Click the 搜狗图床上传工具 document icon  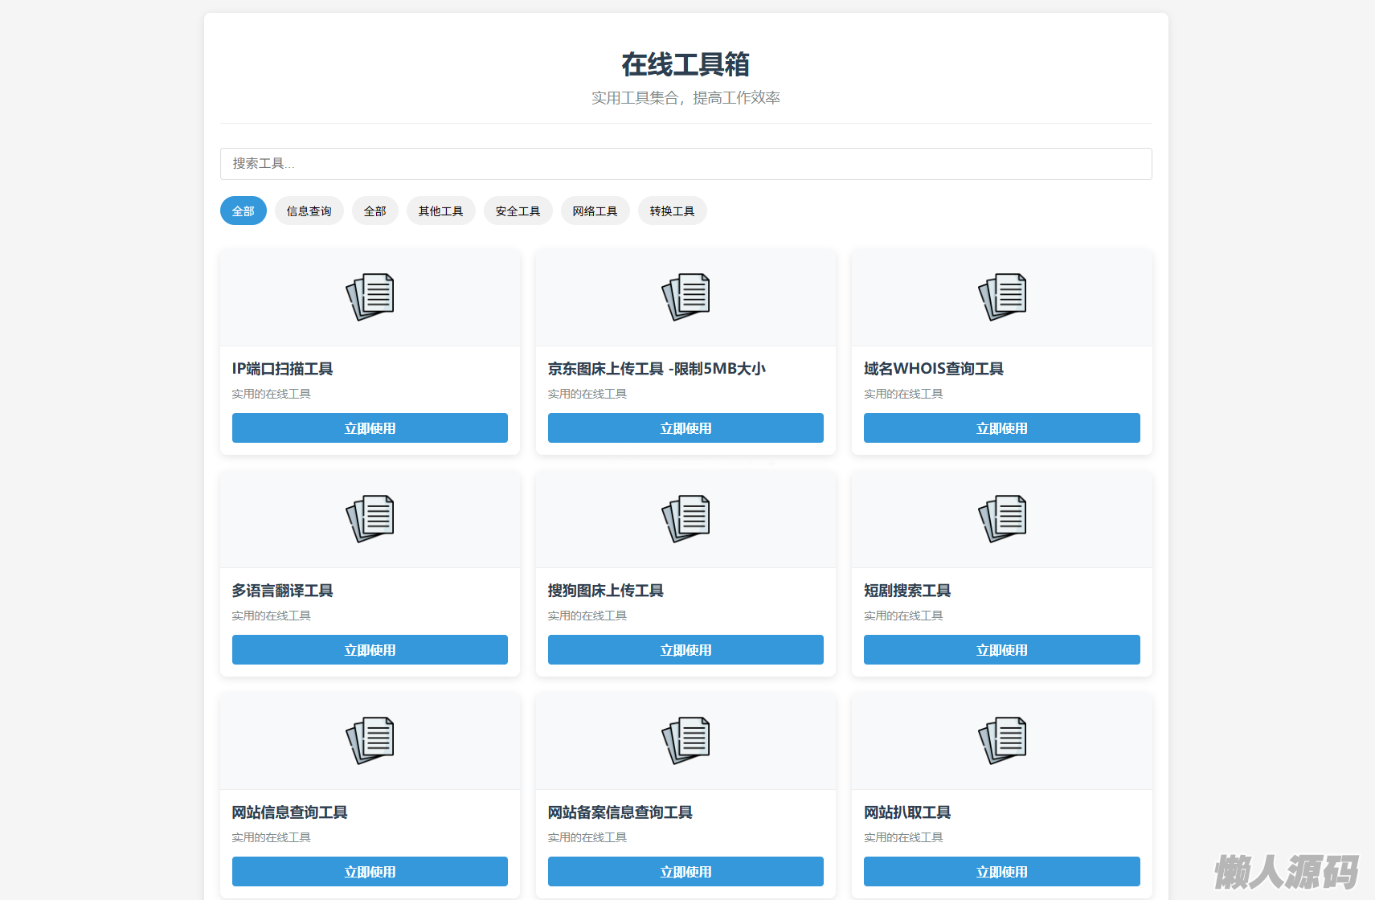[685, 518]
